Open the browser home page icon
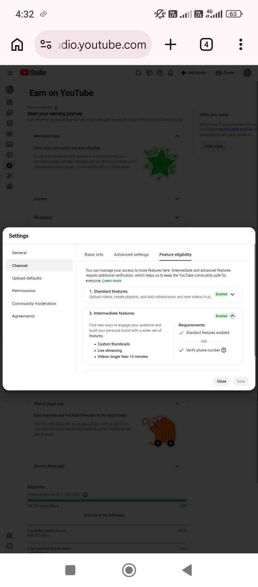Image resolution: width=258 pixels, height=587 pixels. tap(17, 45)
